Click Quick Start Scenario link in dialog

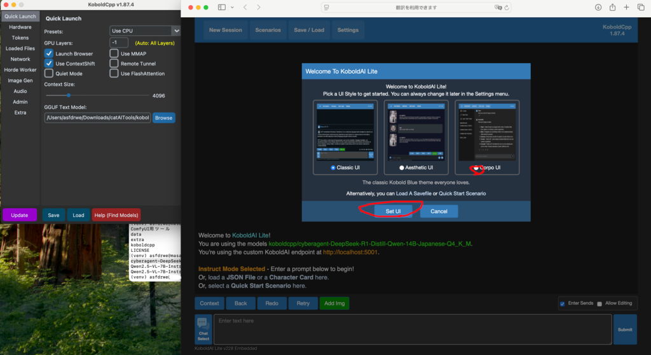coord(462,193)
